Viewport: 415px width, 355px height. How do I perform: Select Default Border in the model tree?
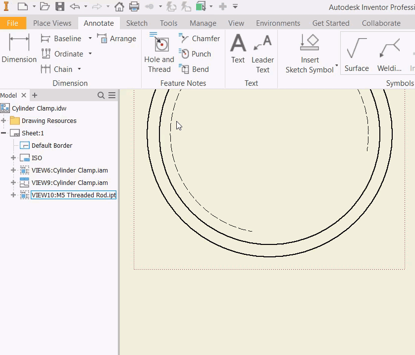pos(52,146)
